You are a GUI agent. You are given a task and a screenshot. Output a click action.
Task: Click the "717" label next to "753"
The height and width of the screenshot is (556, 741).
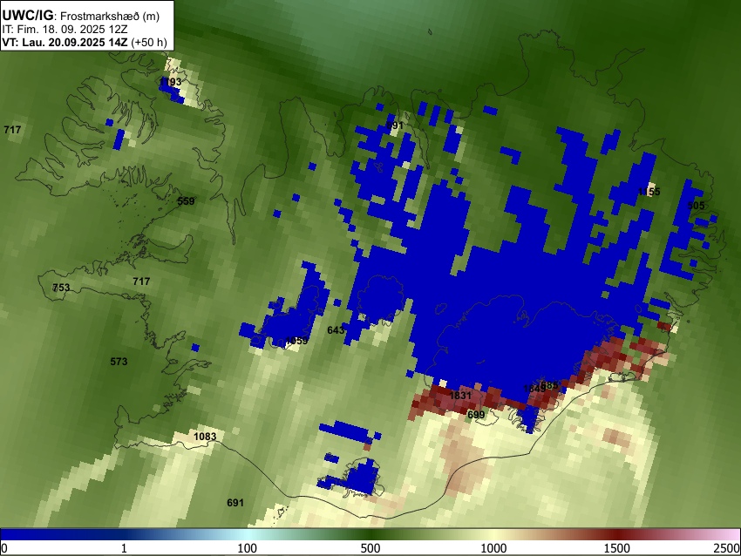pos(141,281)
